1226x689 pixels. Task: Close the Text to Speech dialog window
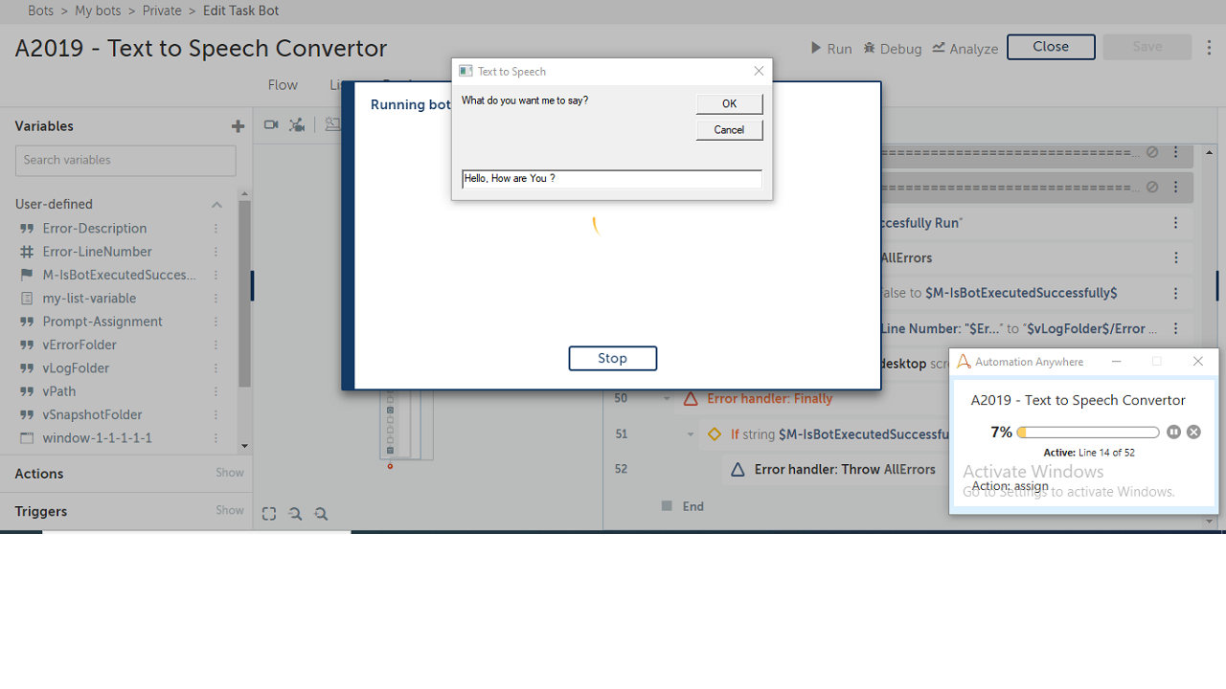click(759, 71)
